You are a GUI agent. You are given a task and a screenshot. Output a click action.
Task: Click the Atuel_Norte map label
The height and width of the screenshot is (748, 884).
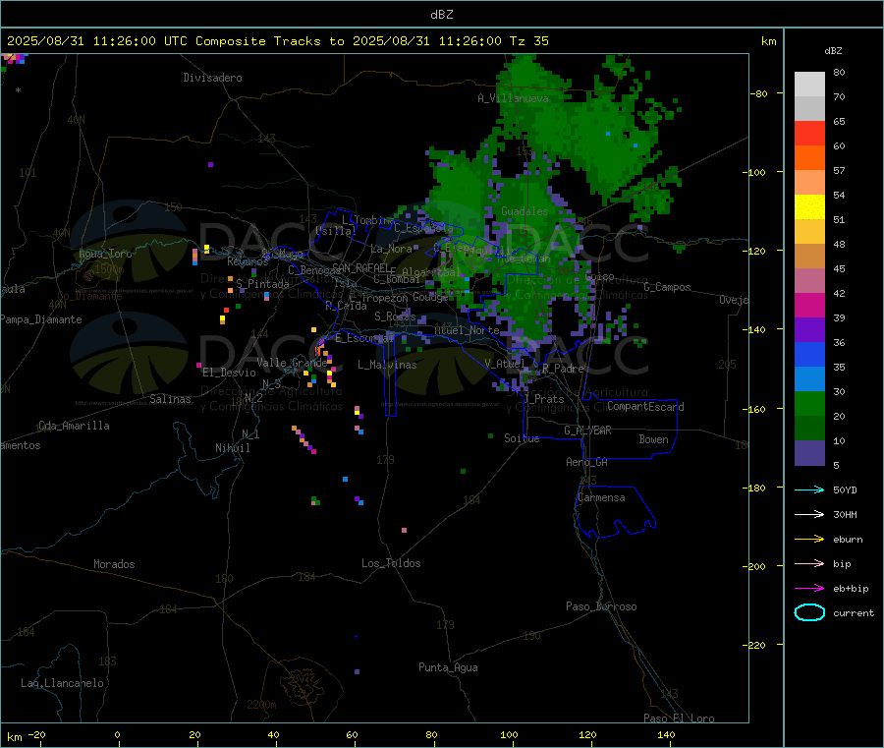467,330
